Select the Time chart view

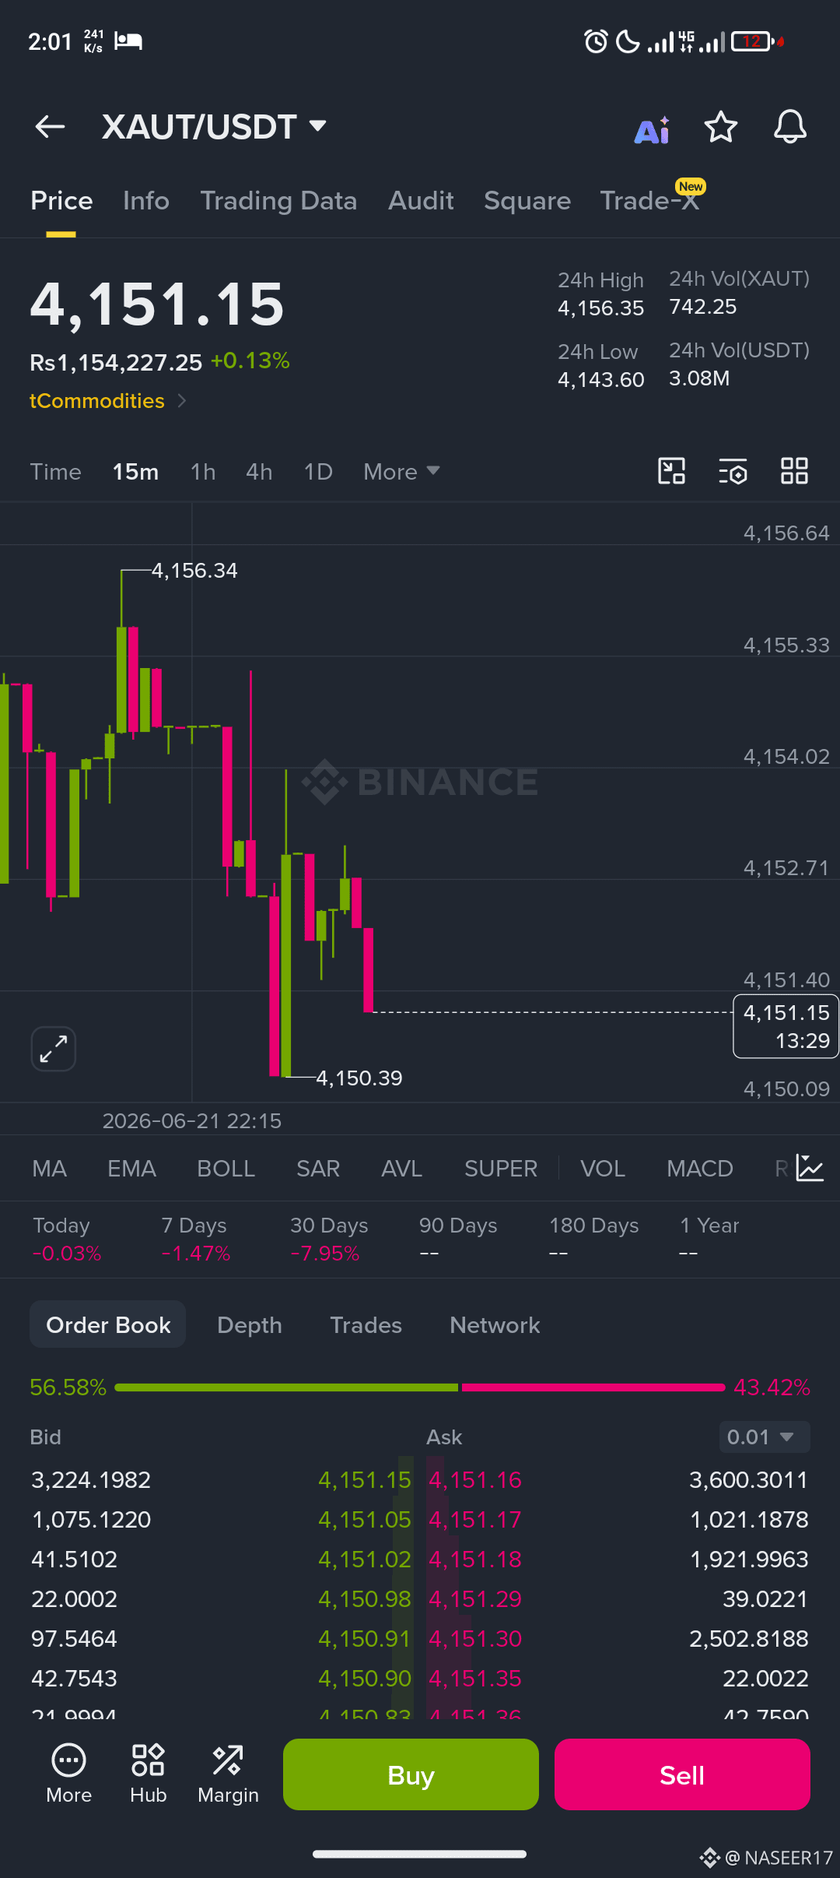tap(55, 472)
